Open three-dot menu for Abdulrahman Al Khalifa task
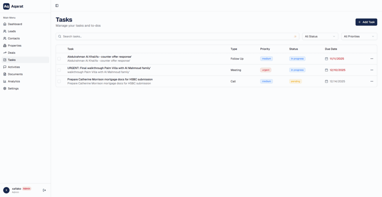Screen dimensions: 382x197 tap(372, 59)
